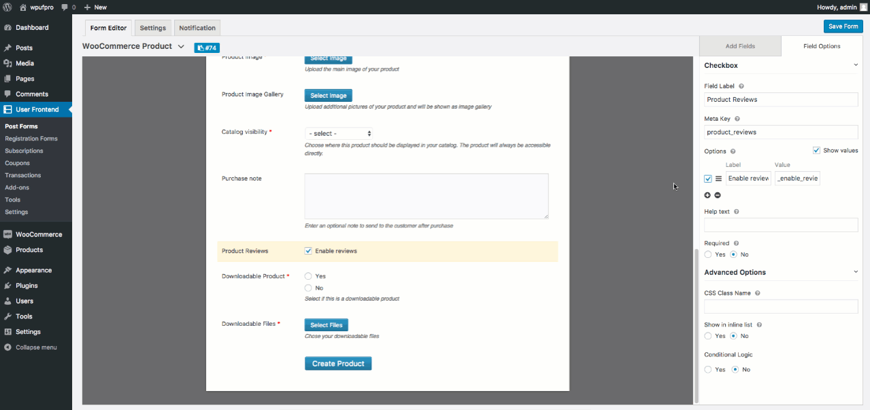Copy the #74 form shortcode badge
Viewport: 870px width, 410px height.
(x=206, y=48)
